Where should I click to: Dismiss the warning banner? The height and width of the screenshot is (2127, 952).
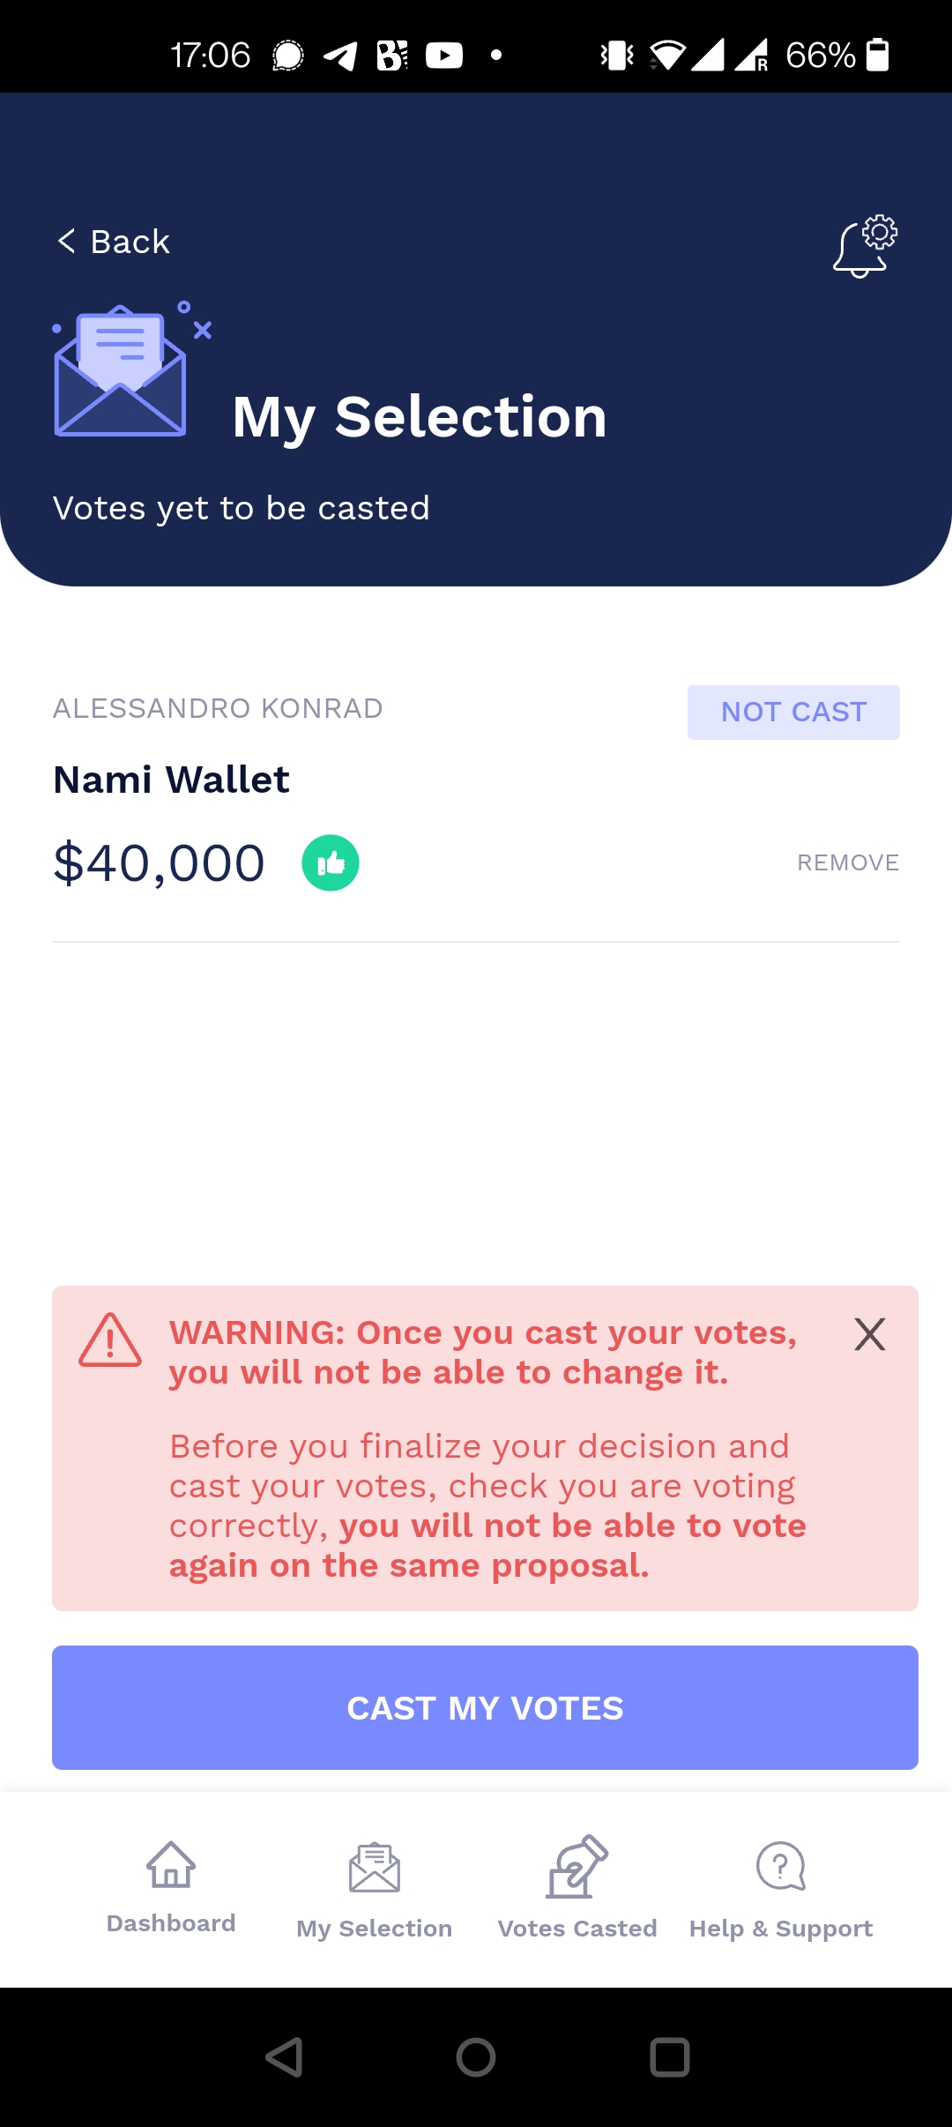tap(869, 1334)
